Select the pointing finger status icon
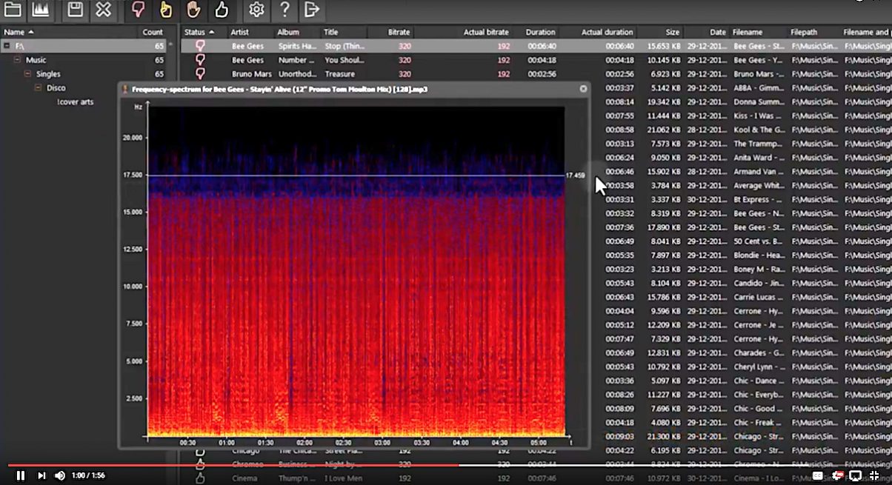Viewport: 892px width, 485px height. pos(166,10)
